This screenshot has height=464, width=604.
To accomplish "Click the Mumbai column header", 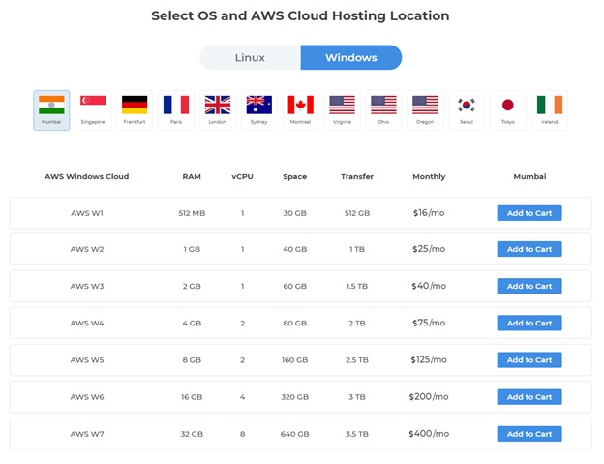I will (529, 176).
